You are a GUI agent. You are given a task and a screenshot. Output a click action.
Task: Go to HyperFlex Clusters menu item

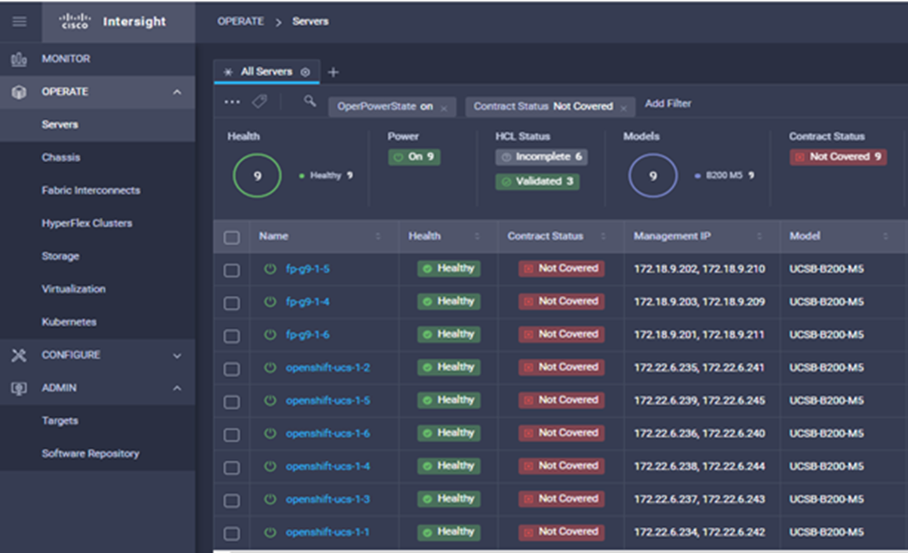coord(87,223)
